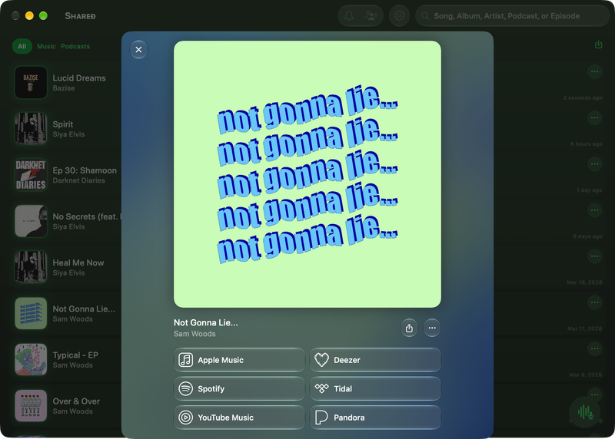The height and width of the screenshot is (439, 615).
Task: Click the share icon beside Not Gonna Lie
Action: point(409,328)
